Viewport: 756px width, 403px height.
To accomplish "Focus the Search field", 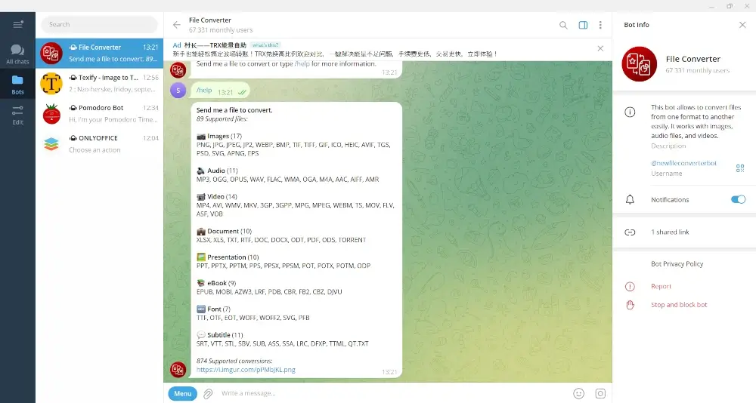I will 99,25.
